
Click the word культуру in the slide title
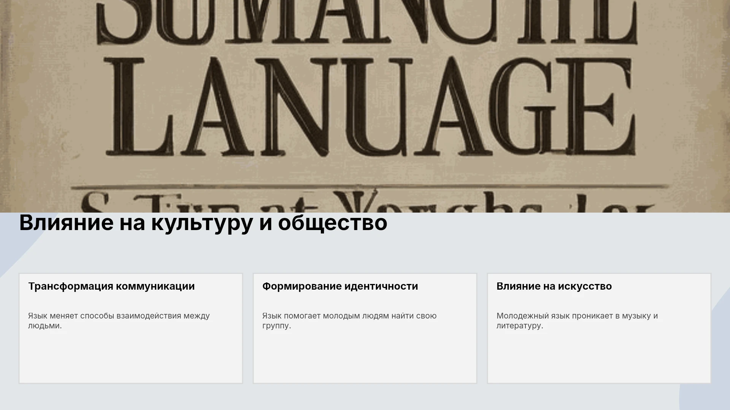pyautogui.click(x=202, y=223)
